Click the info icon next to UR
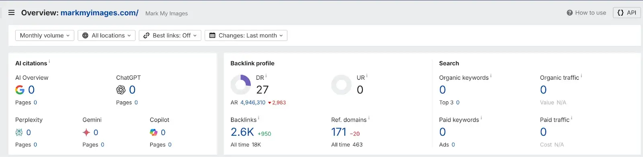The height and width of the screenshot is (157, 643). 367,76
